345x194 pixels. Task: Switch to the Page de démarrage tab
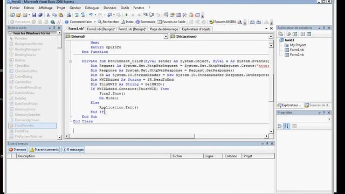[164, 29]
